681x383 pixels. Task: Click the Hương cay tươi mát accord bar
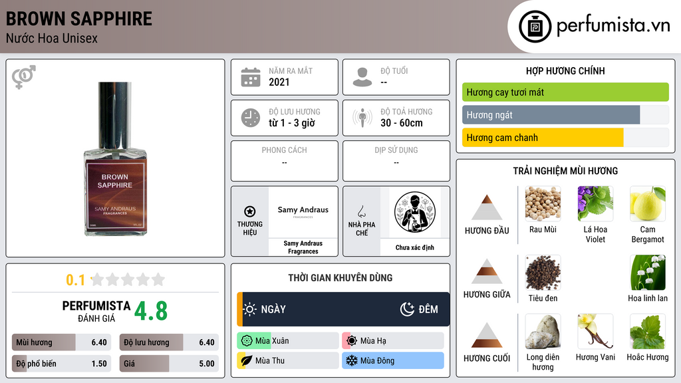click(x=565, y=92)
